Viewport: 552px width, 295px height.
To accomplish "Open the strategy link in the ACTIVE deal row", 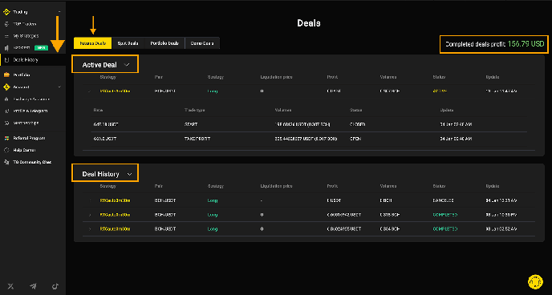I will pos(115,91).
